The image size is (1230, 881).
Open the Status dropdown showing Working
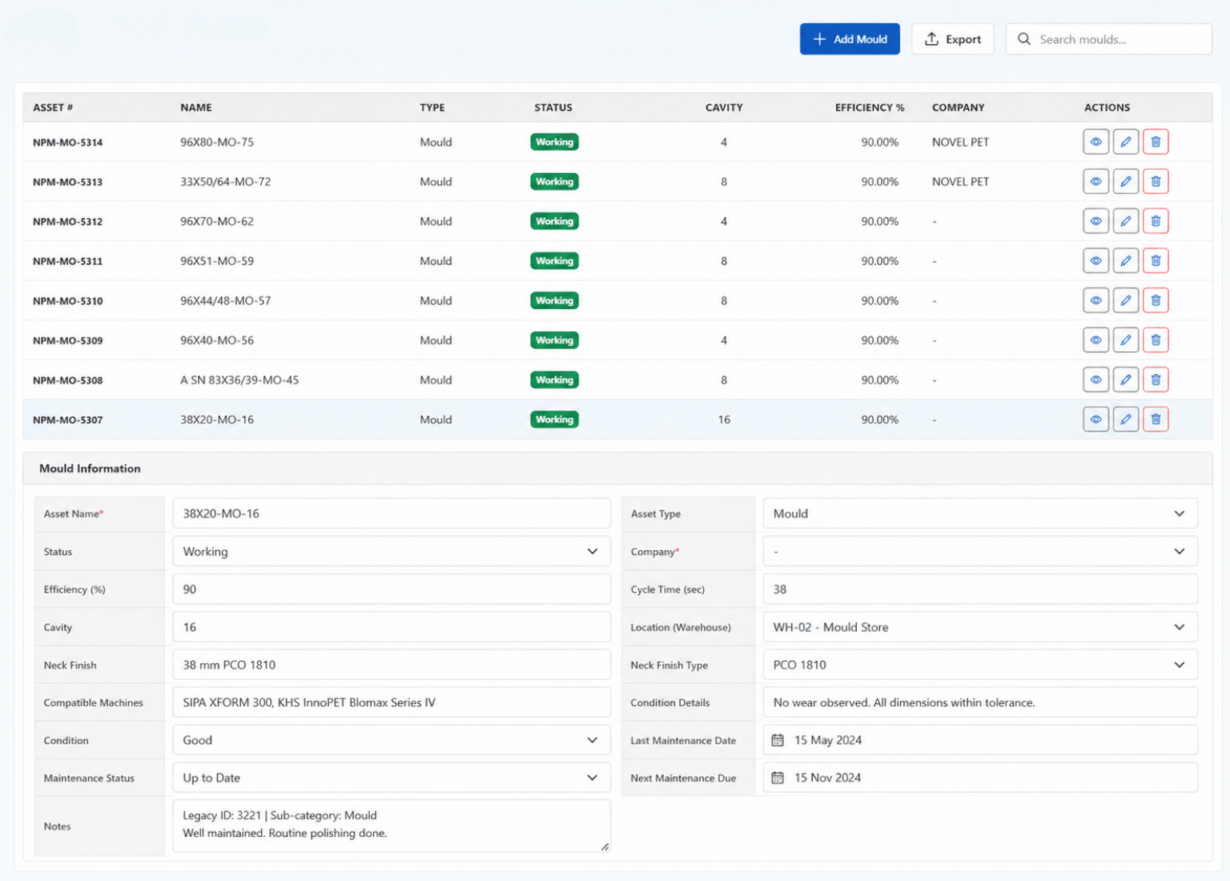point(392,552)
